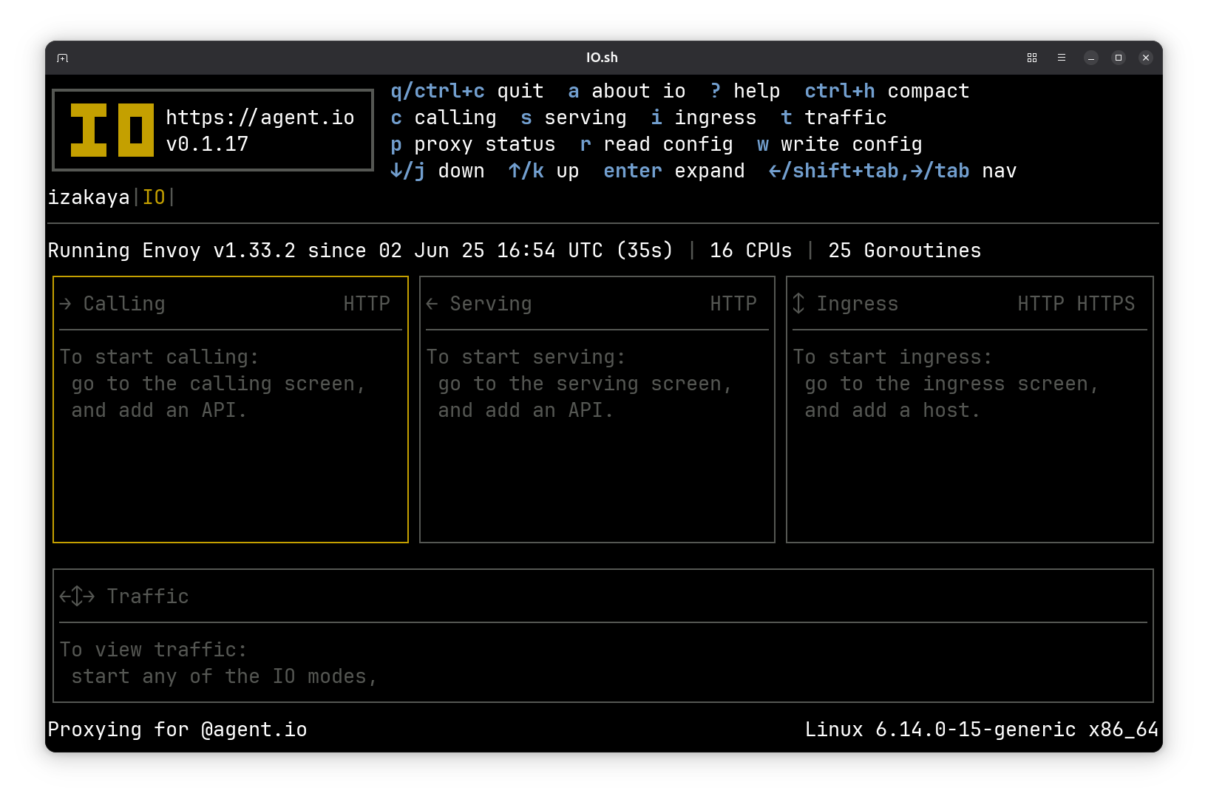Click the 16 CPUs status entry
This screenshot has width=1208, height=802.
click(x=751, y=251)
